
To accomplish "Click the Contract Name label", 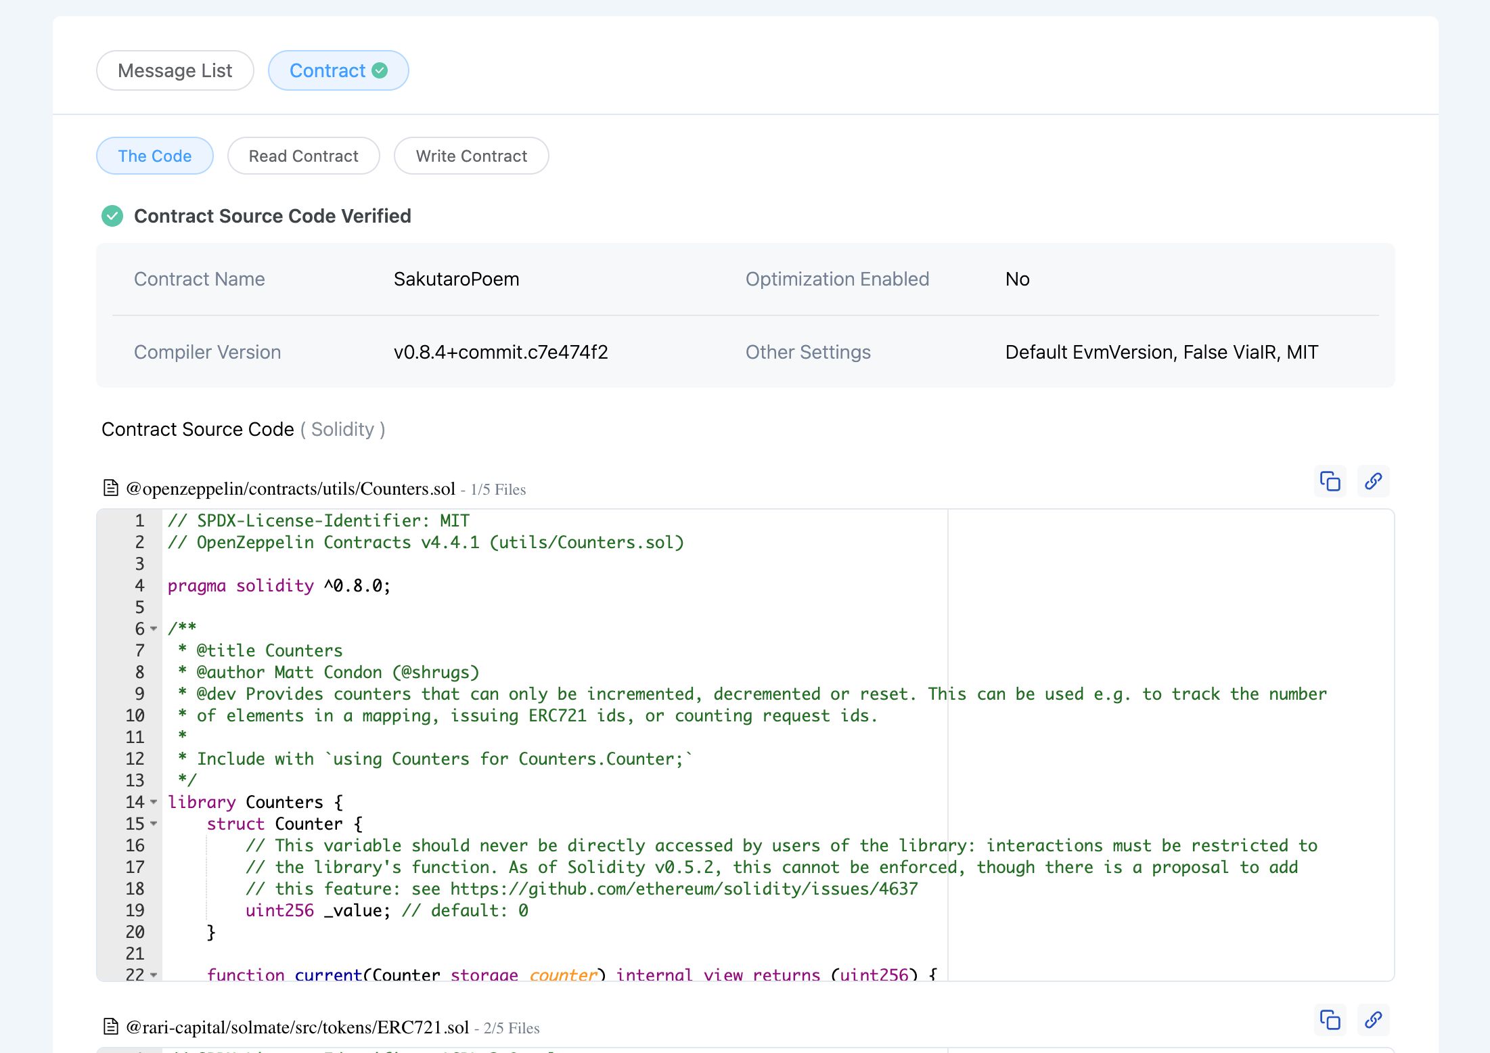I will coord(200,279).
